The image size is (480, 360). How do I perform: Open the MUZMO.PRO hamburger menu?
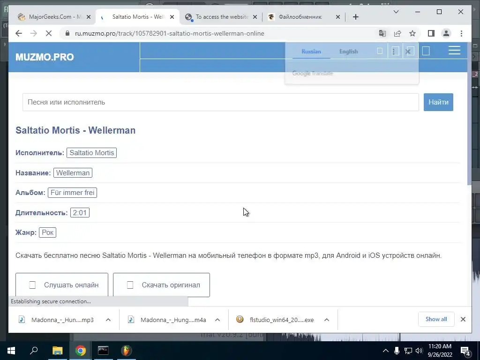[454, 51]
